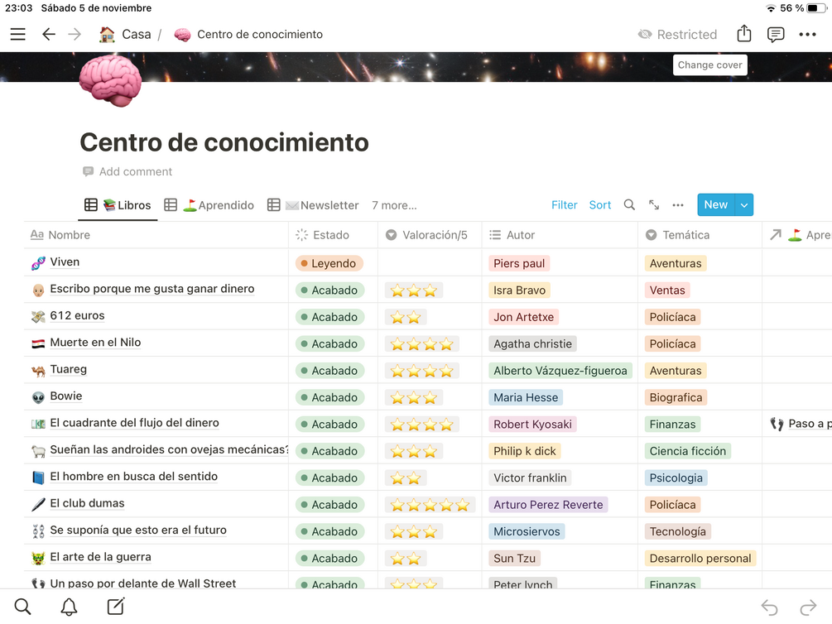Open the share icon in top bar

[744, 34]
